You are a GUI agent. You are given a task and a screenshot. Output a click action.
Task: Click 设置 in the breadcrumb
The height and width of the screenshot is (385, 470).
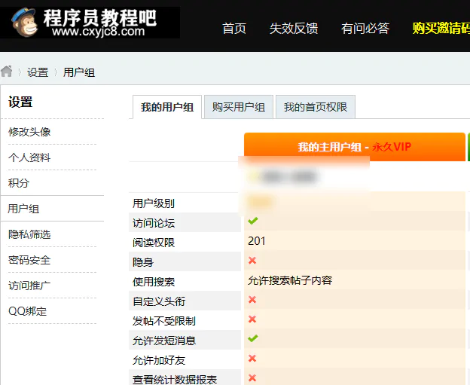tap(38, 72)
